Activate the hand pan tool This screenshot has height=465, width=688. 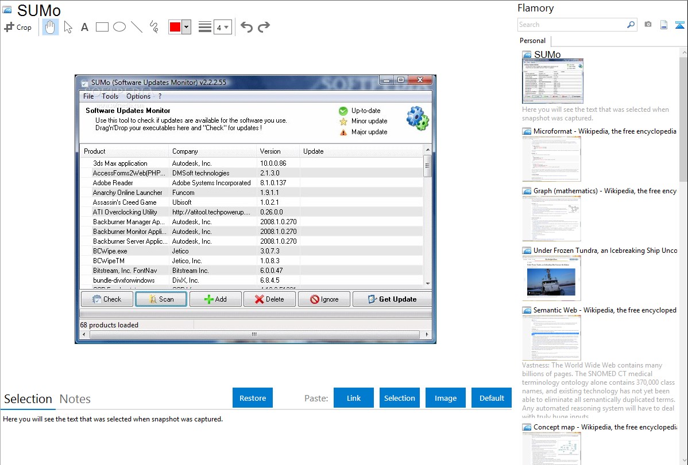pyautogui.click(x=51, y=27)
